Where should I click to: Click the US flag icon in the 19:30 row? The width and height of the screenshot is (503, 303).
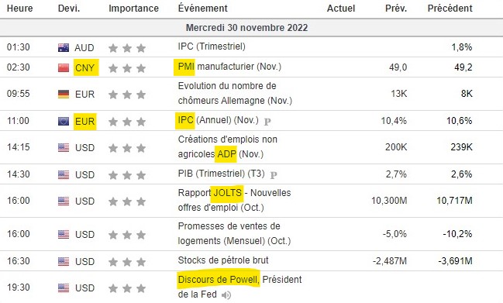click(64, 288)
